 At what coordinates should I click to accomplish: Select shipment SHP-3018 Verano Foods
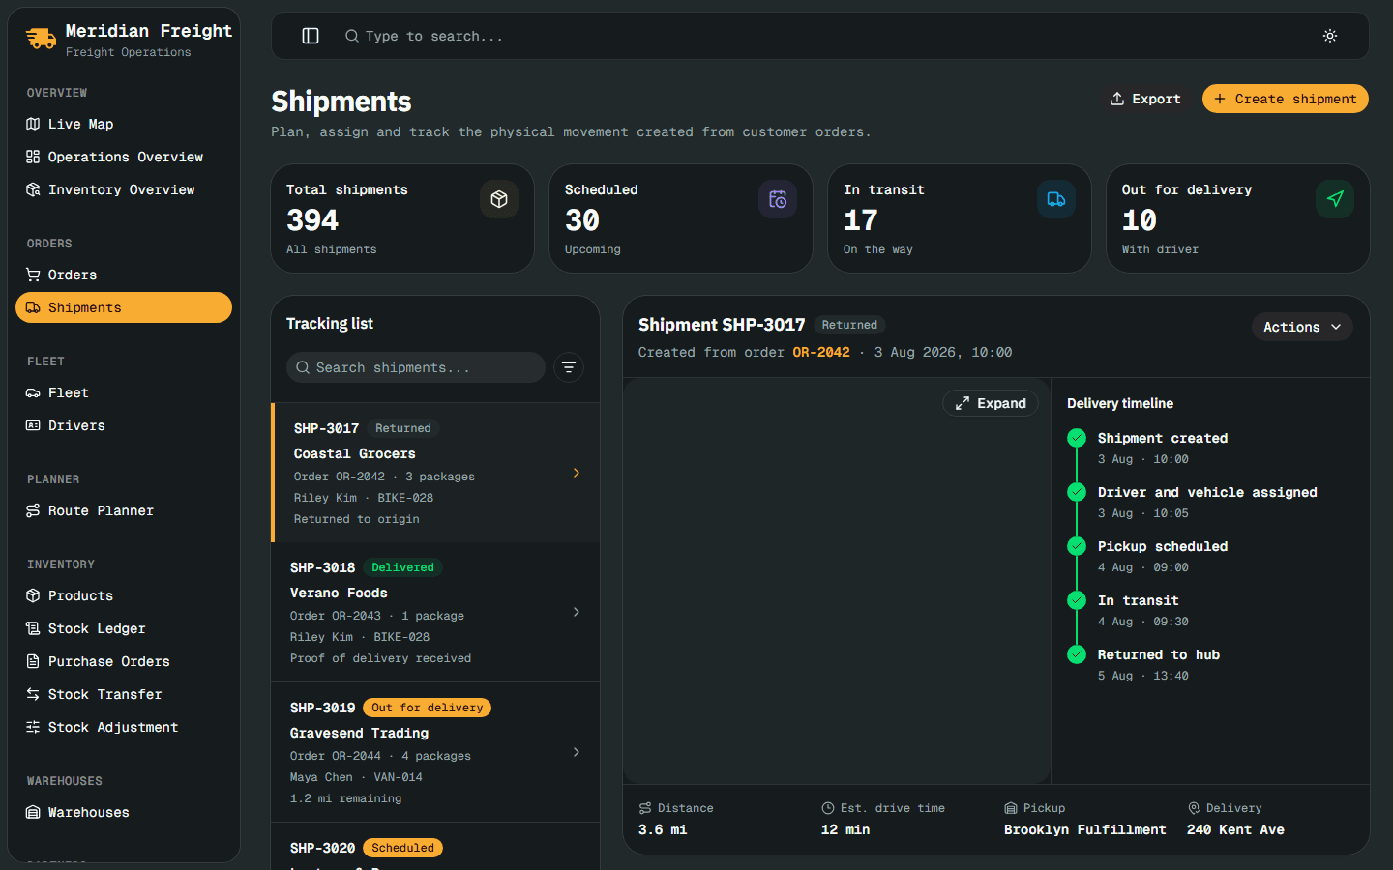435,612
